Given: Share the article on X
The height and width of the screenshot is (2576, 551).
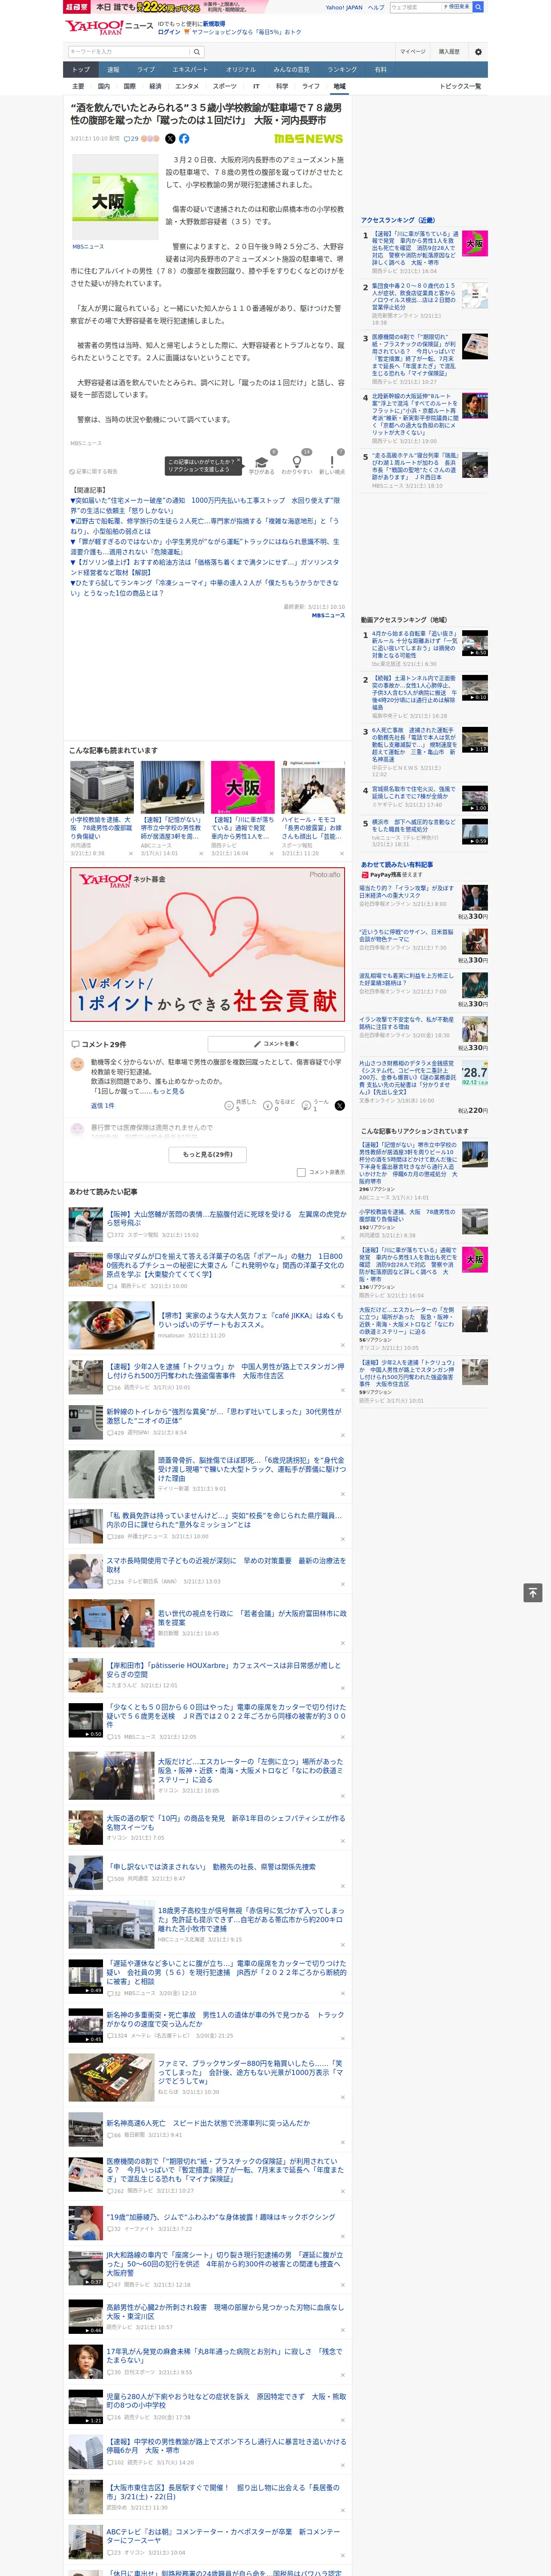Looking at the screenshot, I should coord(170,139).
